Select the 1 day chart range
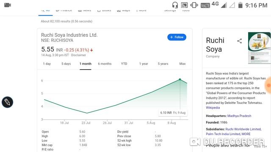271x152 pixels. tap(47, 64)
